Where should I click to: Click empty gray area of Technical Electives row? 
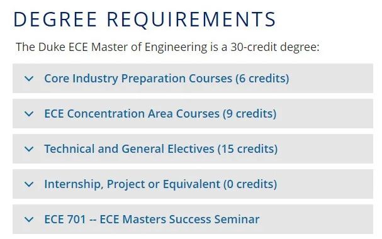pyautogui.click(x=326, y=149)
